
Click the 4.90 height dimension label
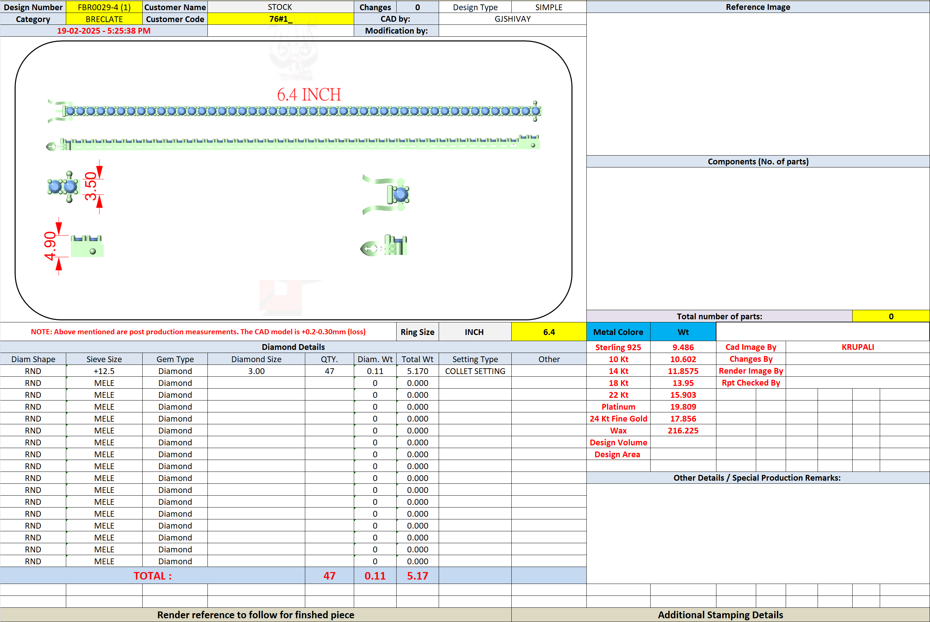click(x=50, y=246)
